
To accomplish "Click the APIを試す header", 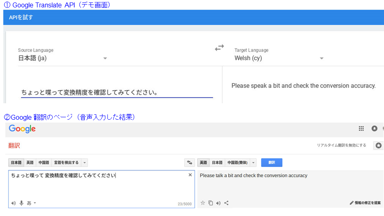I will (21, 17).
